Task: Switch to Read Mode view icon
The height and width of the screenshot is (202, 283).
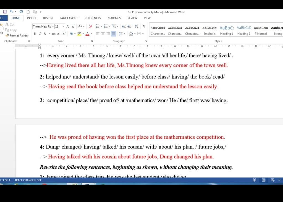Action: (255, 180)
